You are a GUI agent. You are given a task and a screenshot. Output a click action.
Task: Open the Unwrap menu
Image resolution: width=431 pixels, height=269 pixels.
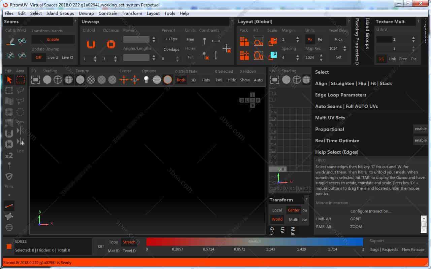[x=86, y=13]
